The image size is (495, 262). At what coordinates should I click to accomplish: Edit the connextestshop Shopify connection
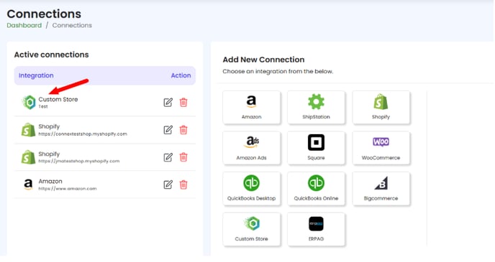pos(168,130)
